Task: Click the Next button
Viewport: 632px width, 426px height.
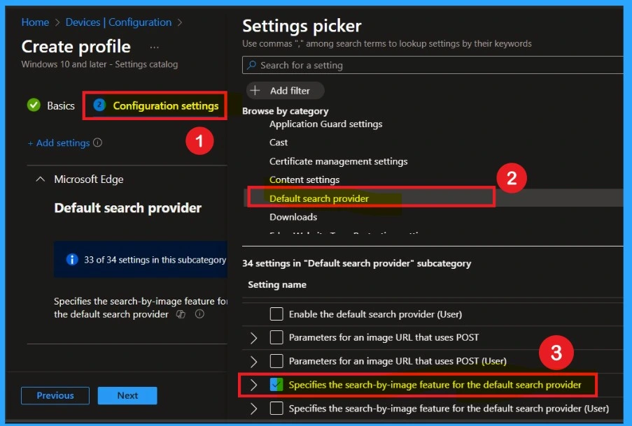Action: tap(127, 395)
